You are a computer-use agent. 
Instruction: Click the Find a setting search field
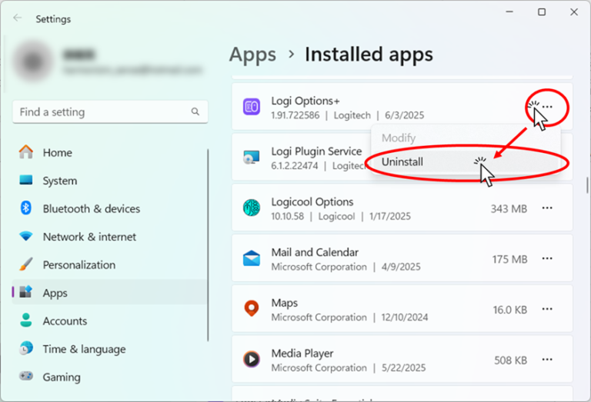point(102,112)
